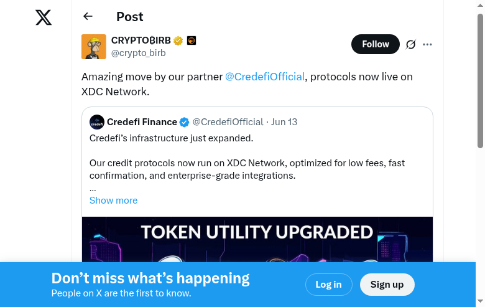The height and width of the screenshot is (307, 485).
Task: Click the page's vertical scrollbar thumb
Action: click(x=480, y=81)
